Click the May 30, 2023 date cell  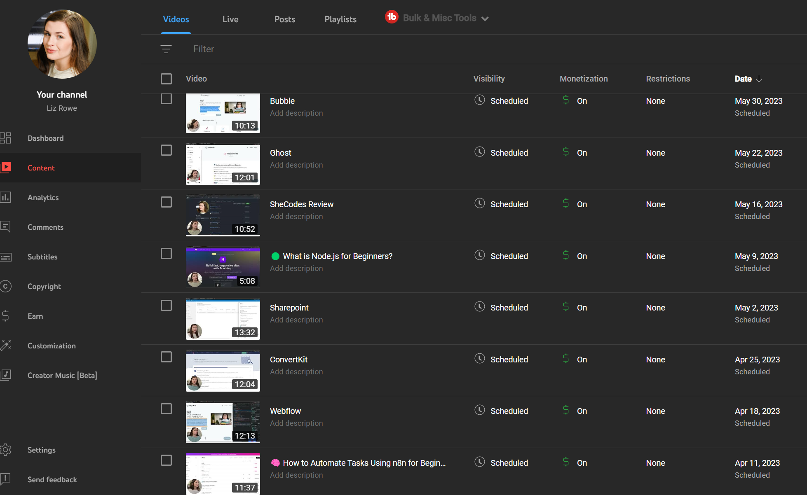tap(758, 101)
